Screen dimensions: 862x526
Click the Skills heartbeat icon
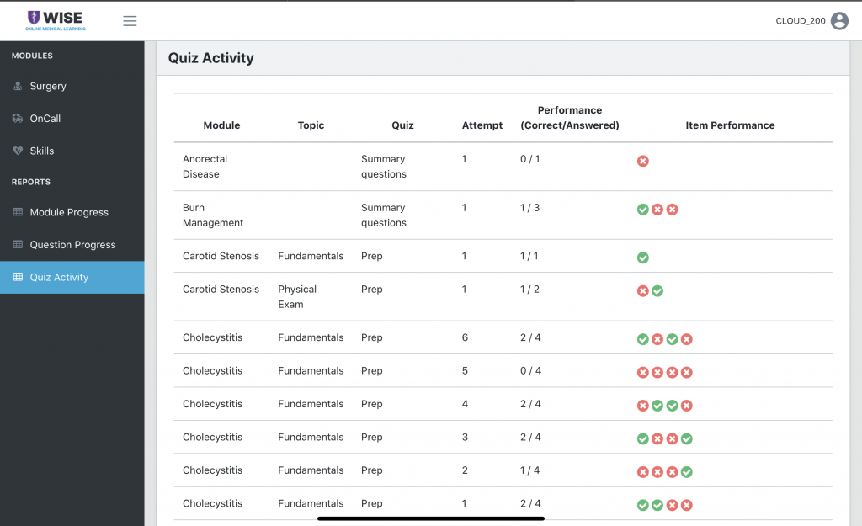[x=18, y=151]
